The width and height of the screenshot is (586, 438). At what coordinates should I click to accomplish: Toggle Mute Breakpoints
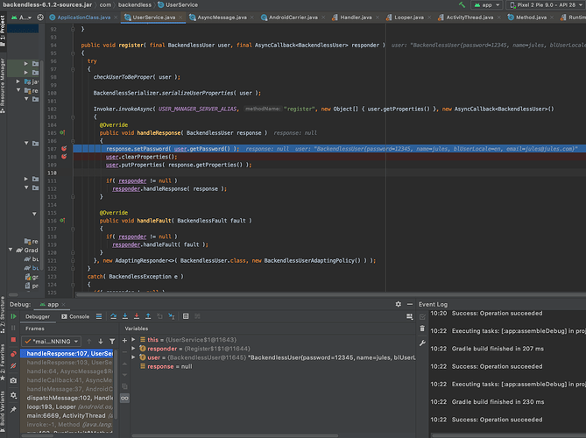[x=13, y=366]
